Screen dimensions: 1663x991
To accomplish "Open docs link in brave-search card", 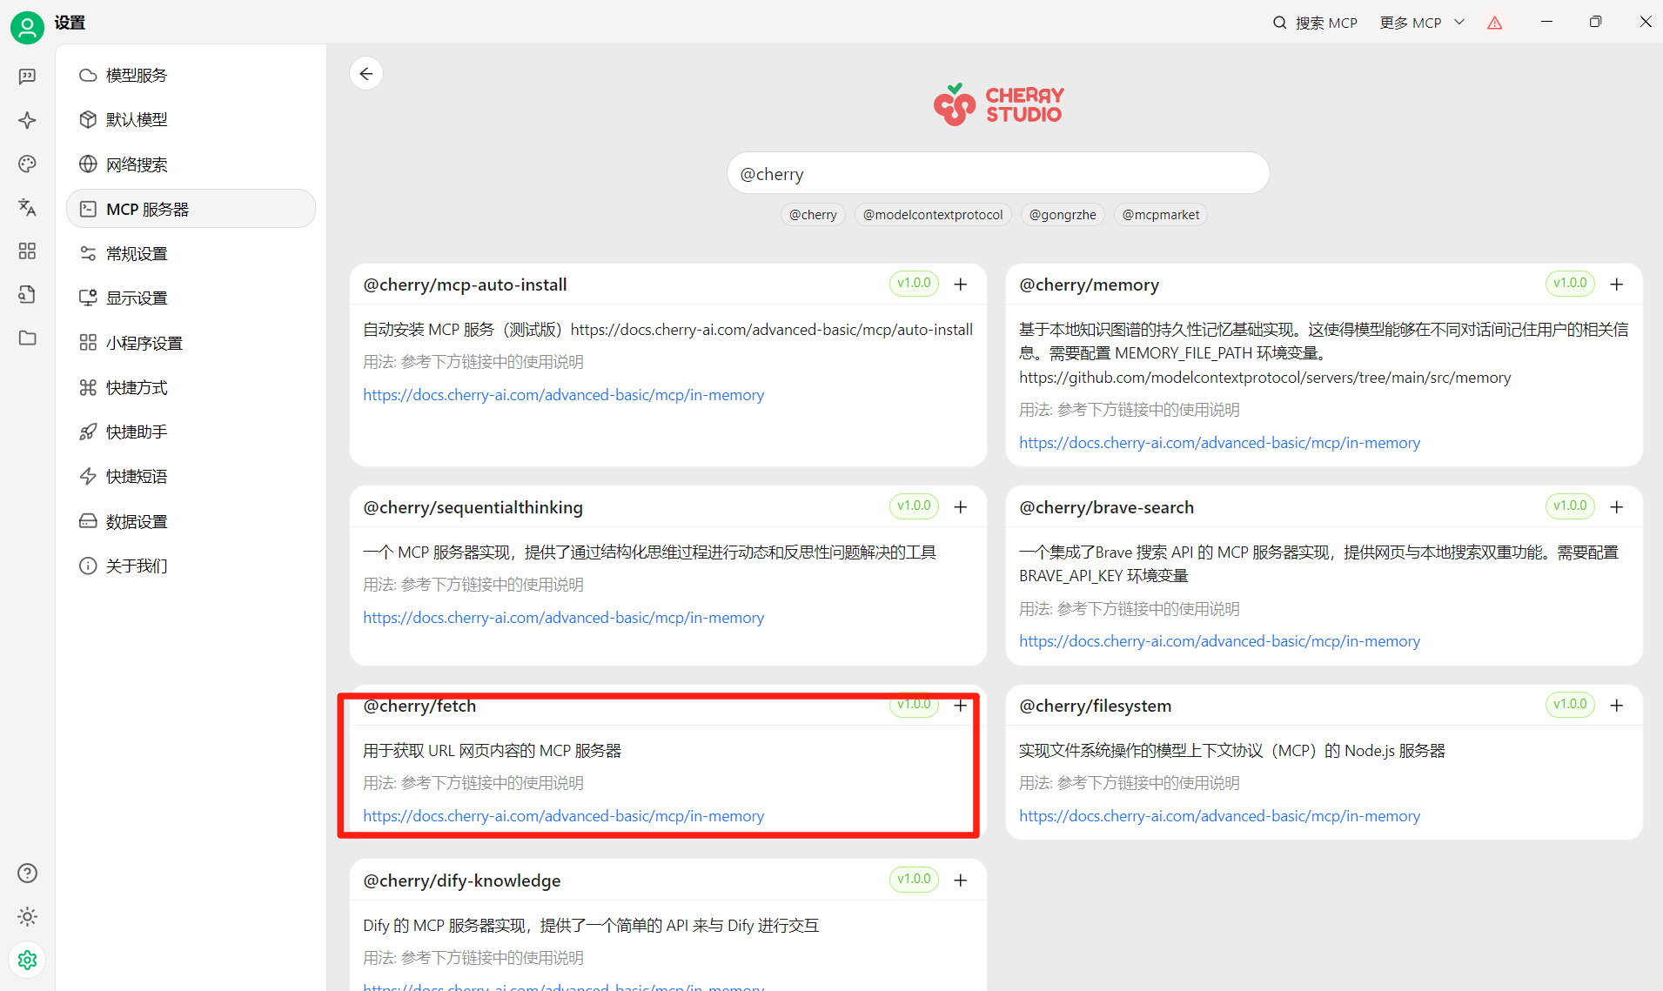I will (x=1220, y=641).
